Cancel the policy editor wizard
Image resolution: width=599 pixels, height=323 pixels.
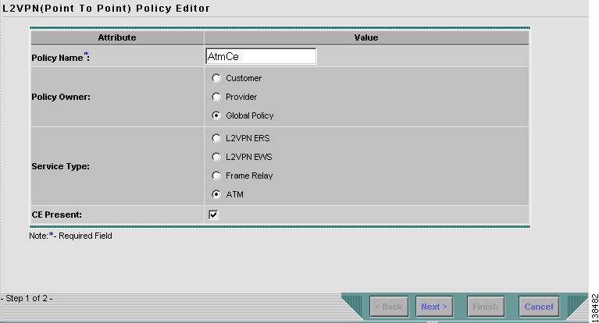click(x=539, y=307)
